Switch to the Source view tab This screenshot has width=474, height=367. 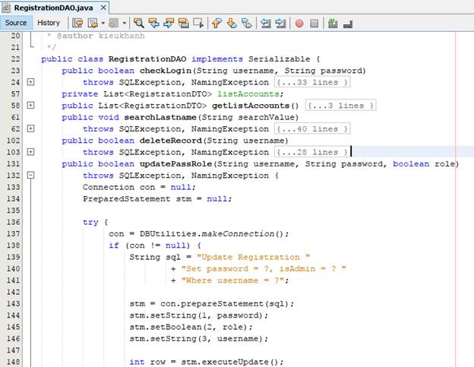click(16, 23)
